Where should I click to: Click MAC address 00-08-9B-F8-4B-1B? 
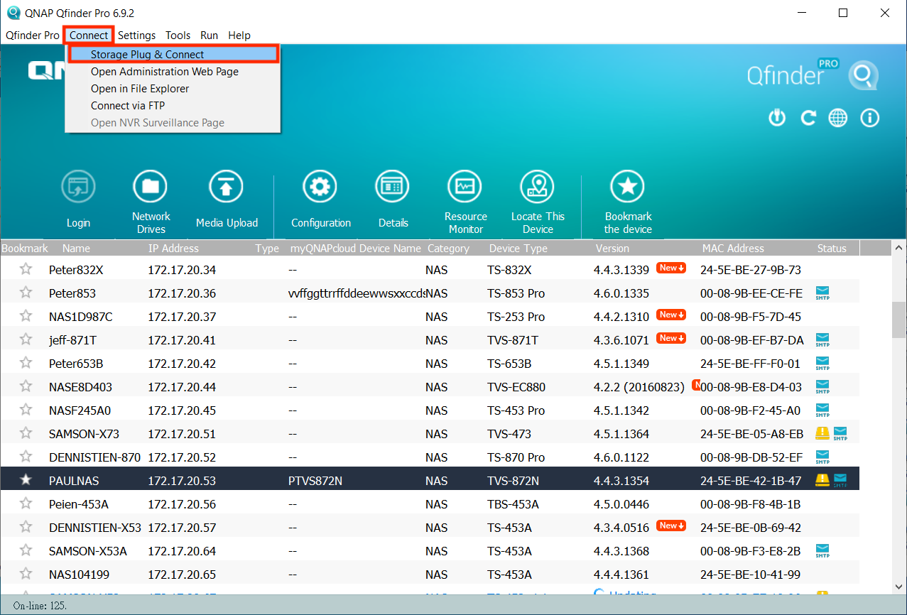750,504
